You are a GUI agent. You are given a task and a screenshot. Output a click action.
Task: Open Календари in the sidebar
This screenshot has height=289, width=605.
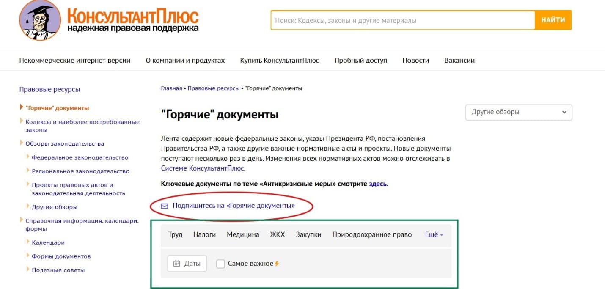(48, 242)
